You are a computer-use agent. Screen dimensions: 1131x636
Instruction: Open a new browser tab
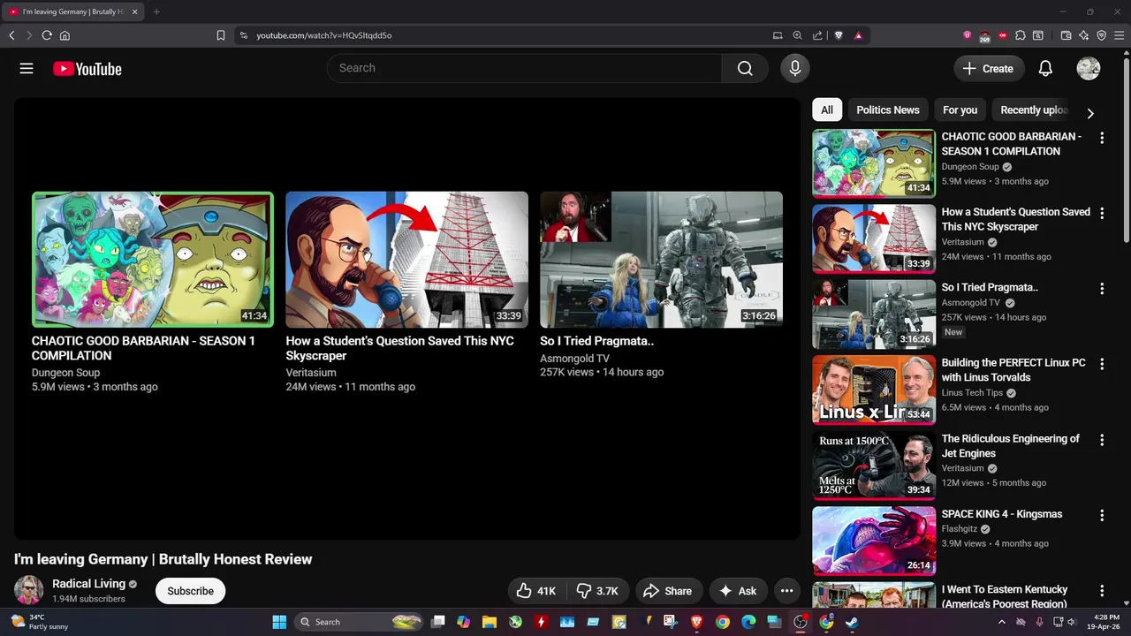(x=156, y=11)
